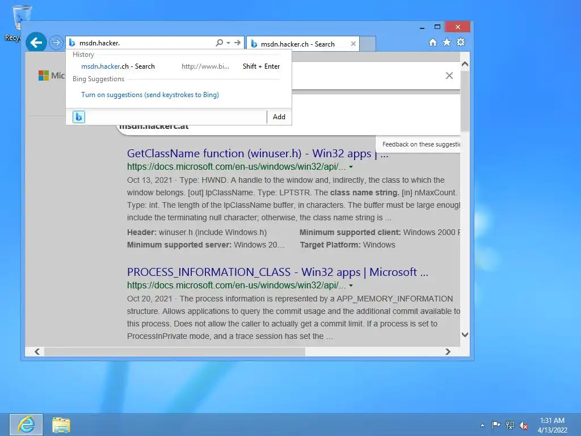Switch to msdn.hacker.ch - Search tab
581x436 pixels.
(x=298, y=44)
